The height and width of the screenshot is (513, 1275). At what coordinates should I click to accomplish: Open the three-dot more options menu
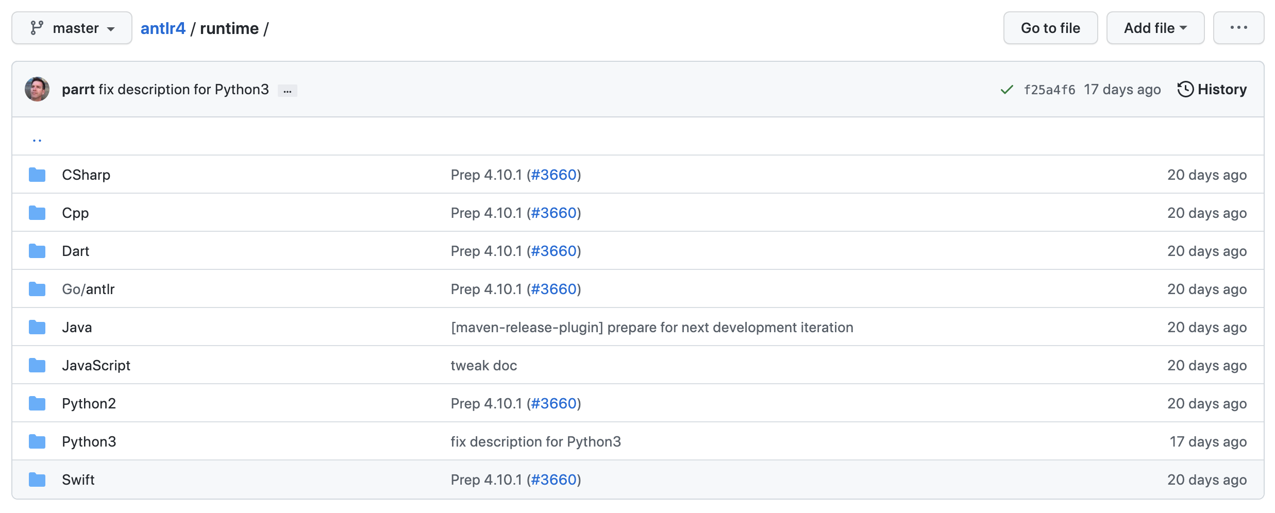tap(1238, 28)
